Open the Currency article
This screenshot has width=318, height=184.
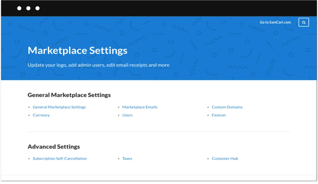41,115
